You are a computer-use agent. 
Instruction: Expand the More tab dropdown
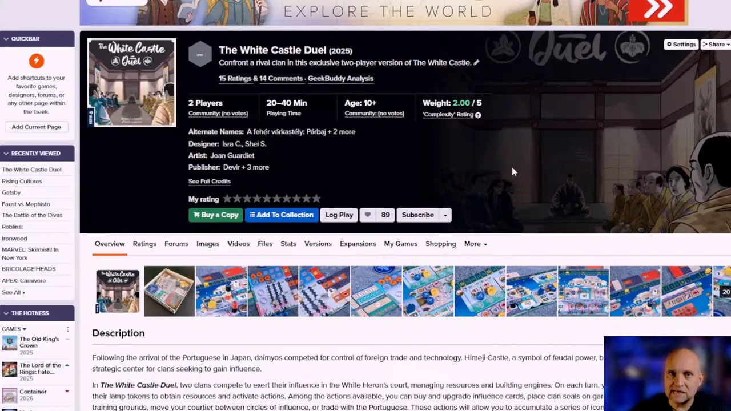pyautogui.click(x=476, y=244)
